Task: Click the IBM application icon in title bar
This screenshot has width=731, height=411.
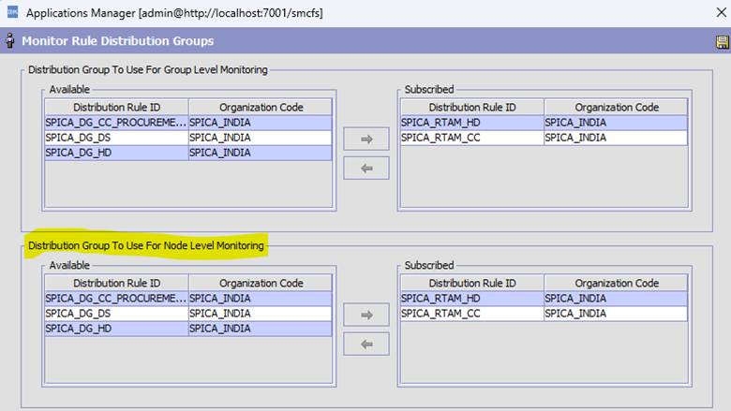Action: pos(11,13)
